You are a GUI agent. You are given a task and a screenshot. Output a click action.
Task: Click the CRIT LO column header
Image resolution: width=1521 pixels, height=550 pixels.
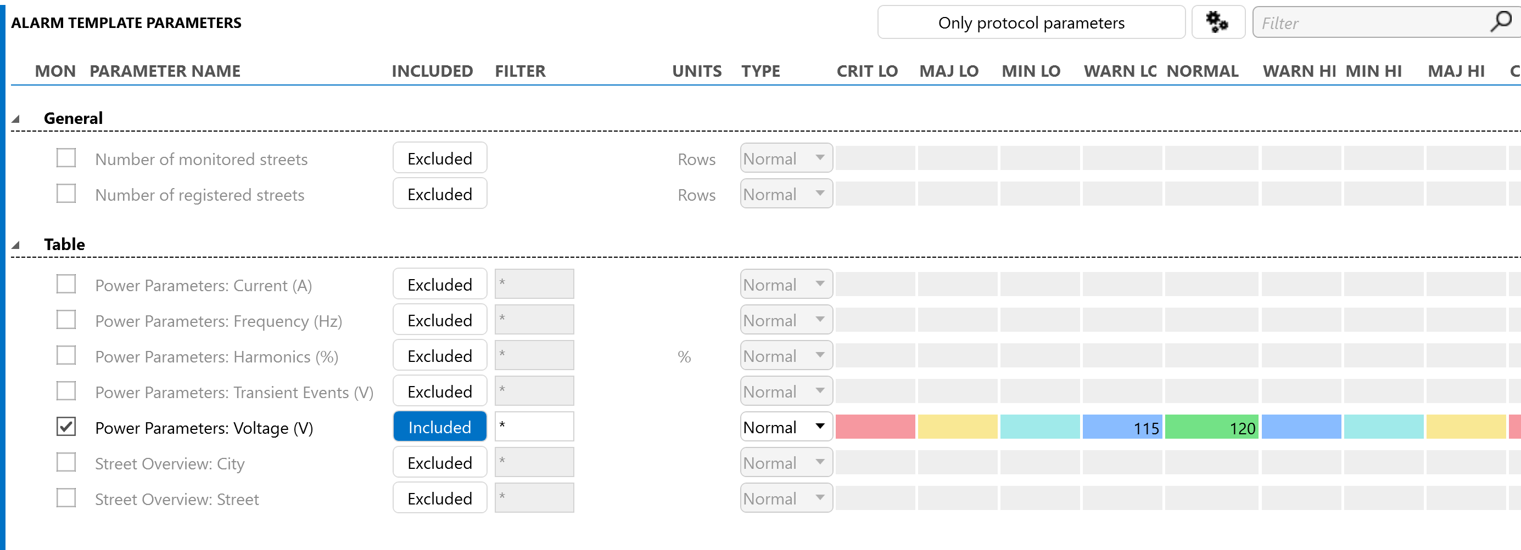click(x=867, y=71)
